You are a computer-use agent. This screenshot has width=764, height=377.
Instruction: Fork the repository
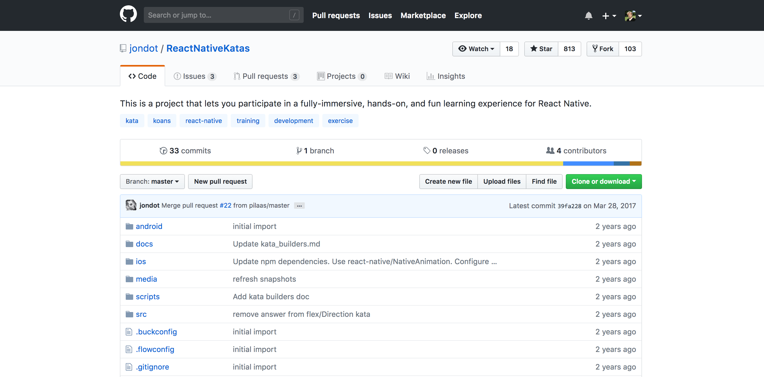coord(603,49)
